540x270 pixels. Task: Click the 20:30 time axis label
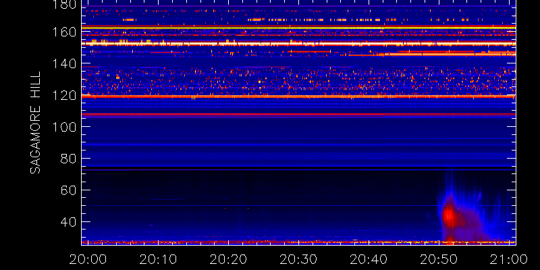[298, 259]
